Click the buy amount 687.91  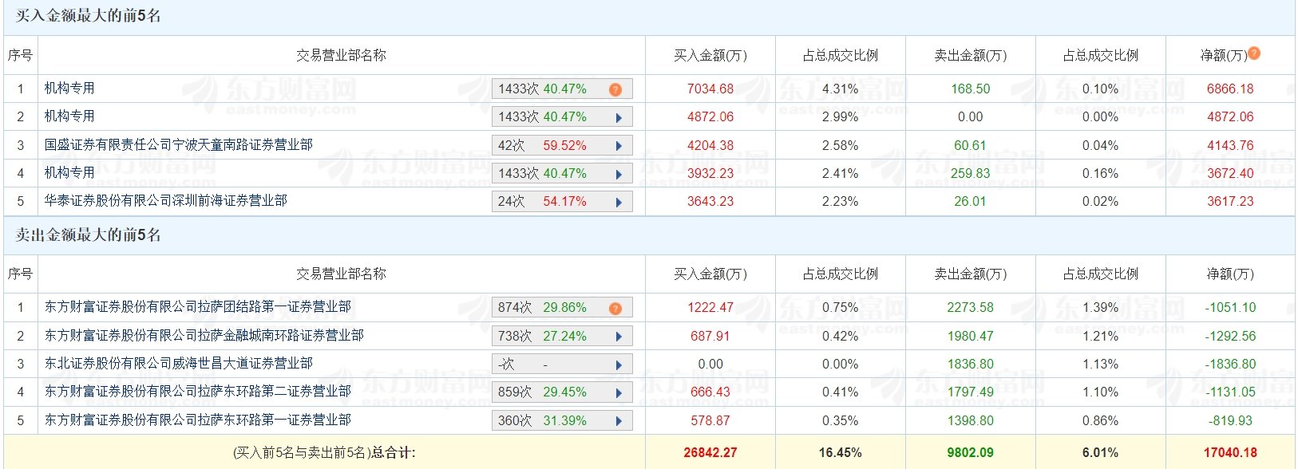pyautogui.click(x=710, y=337)
